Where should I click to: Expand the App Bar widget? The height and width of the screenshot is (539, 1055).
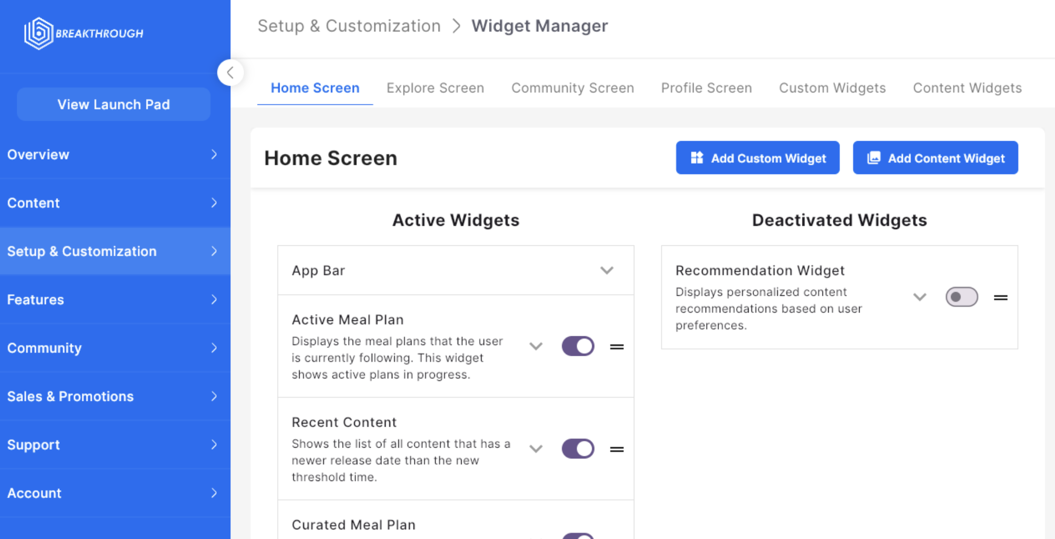(x=607, y=271)
